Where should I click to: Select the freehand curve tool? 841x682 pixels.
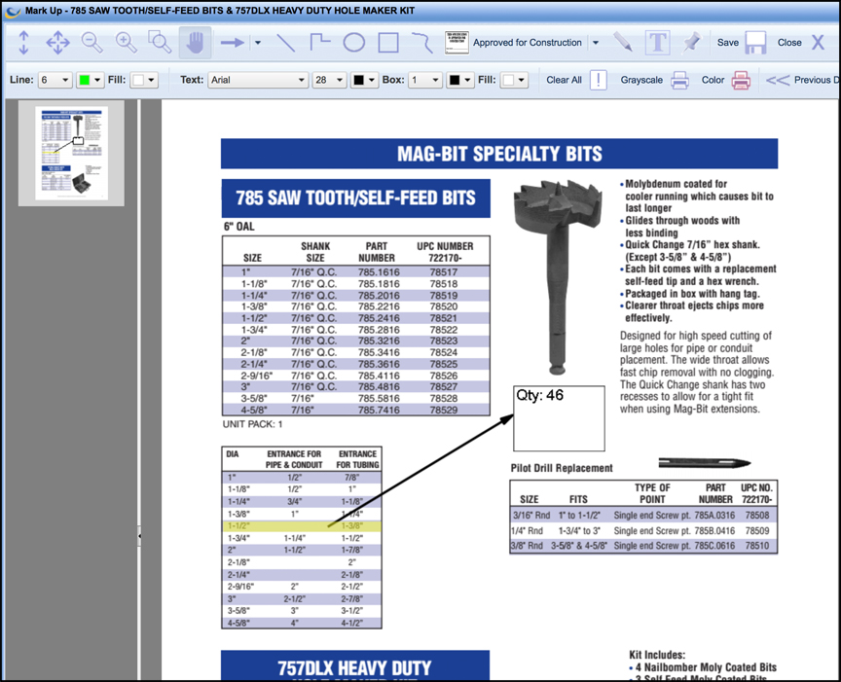[422, 43]
